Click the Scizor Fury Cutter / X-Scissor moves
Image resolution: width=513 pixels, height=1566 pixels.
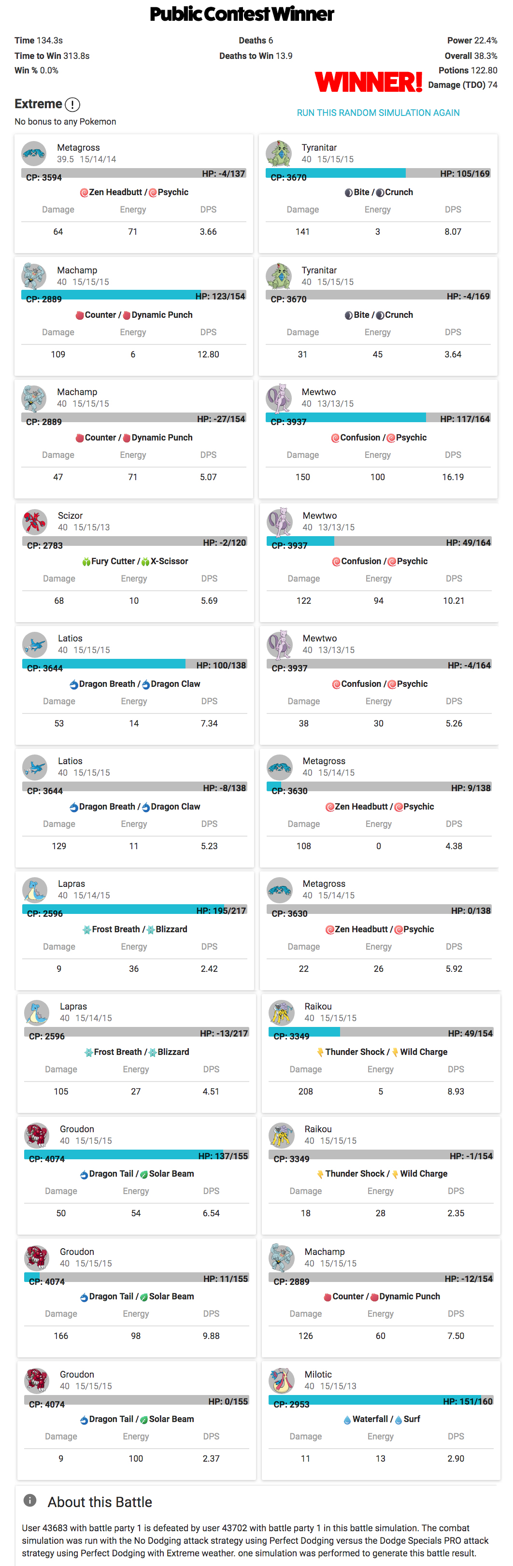pyautogui.click(x=134, y=561)
